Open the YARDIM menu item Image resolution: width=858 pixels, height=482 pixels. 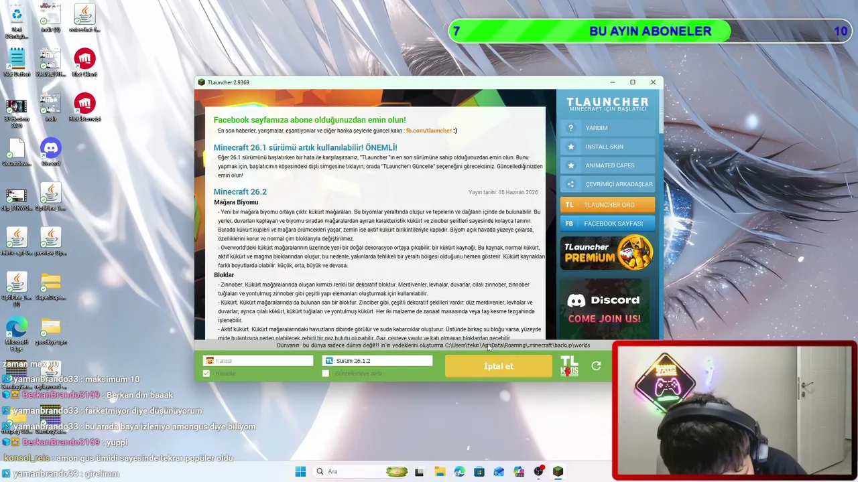[607, 128]
